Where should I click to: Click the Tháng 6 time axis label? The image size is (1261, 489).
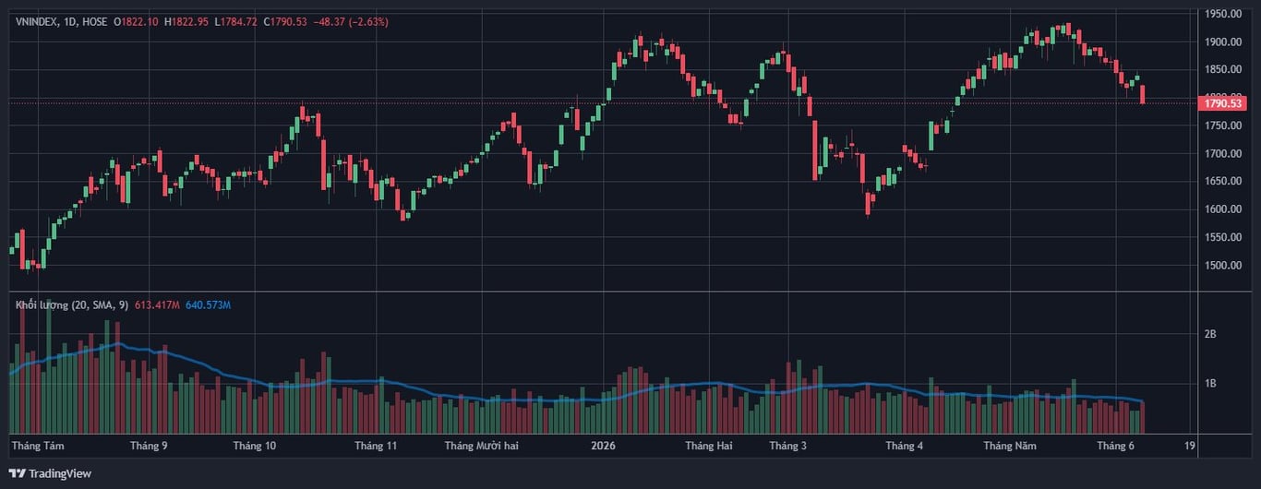(1115, 446)
